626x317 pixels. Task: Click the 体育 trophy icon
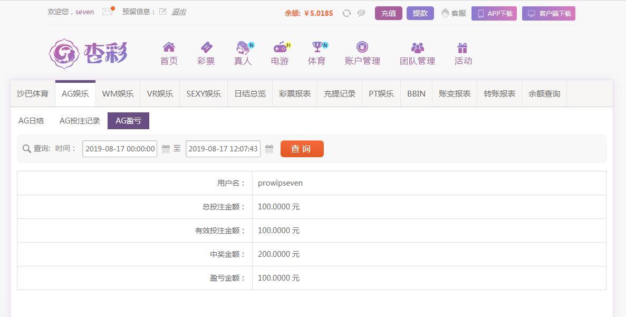[317, 47]
